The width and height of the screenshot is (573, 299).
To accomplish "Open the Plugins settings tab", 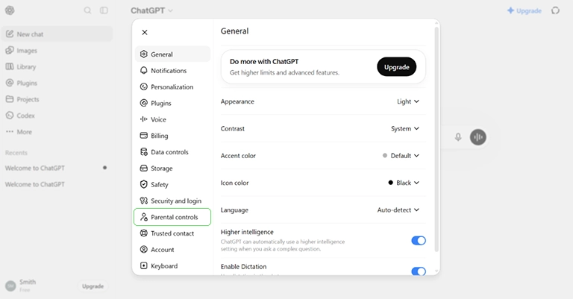I will pyautogui.click(x=172, y=103).
